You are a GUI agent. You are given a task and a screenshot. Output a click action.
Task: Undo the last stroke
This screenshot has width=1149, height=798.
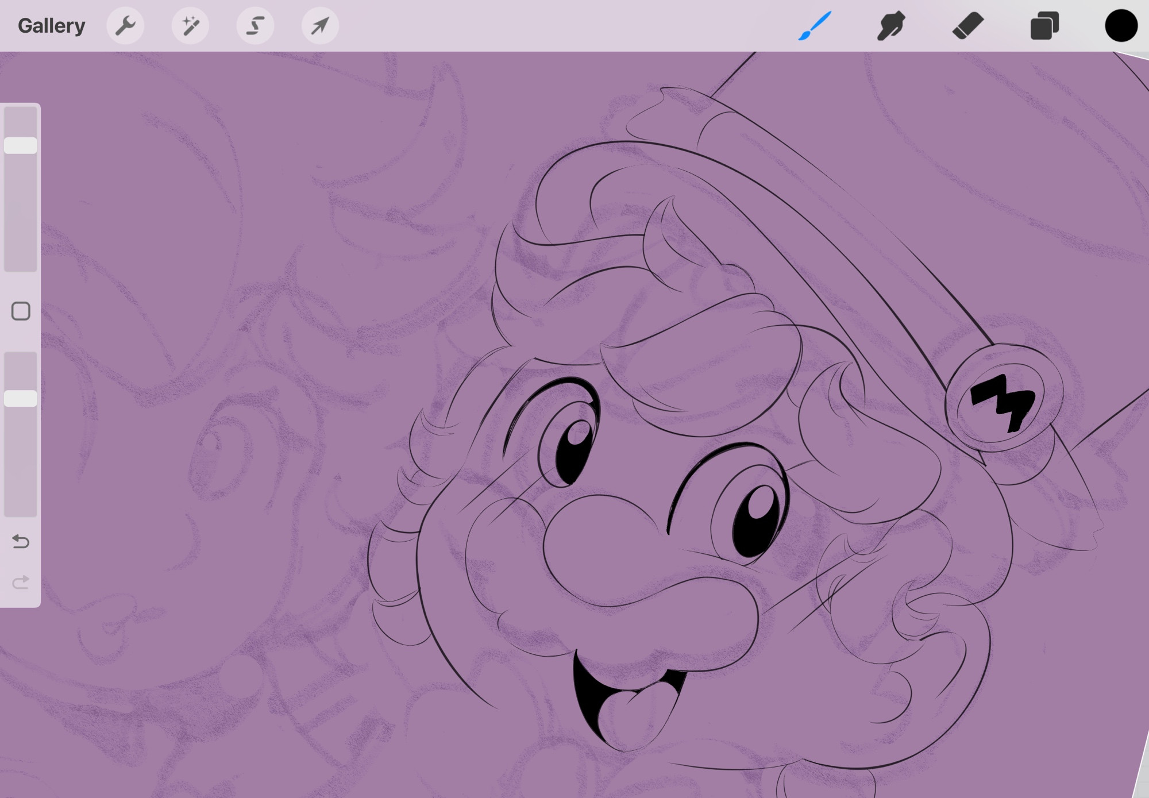[21, 541]
